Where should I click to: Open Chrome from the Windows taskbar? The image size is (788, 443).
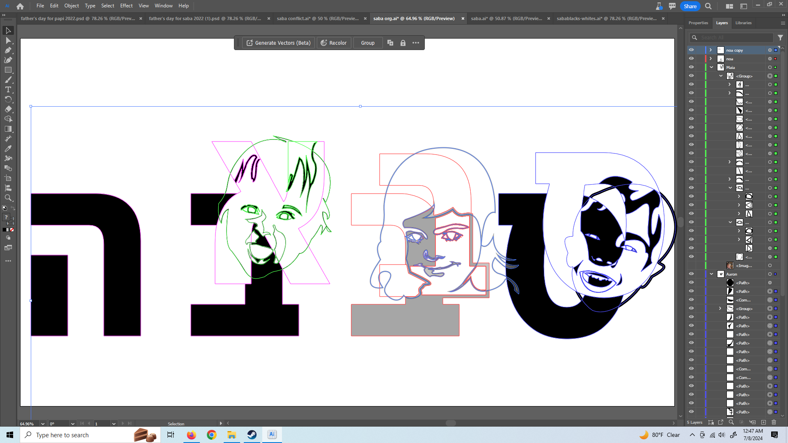pyautogui.click(x=211, y=435)
